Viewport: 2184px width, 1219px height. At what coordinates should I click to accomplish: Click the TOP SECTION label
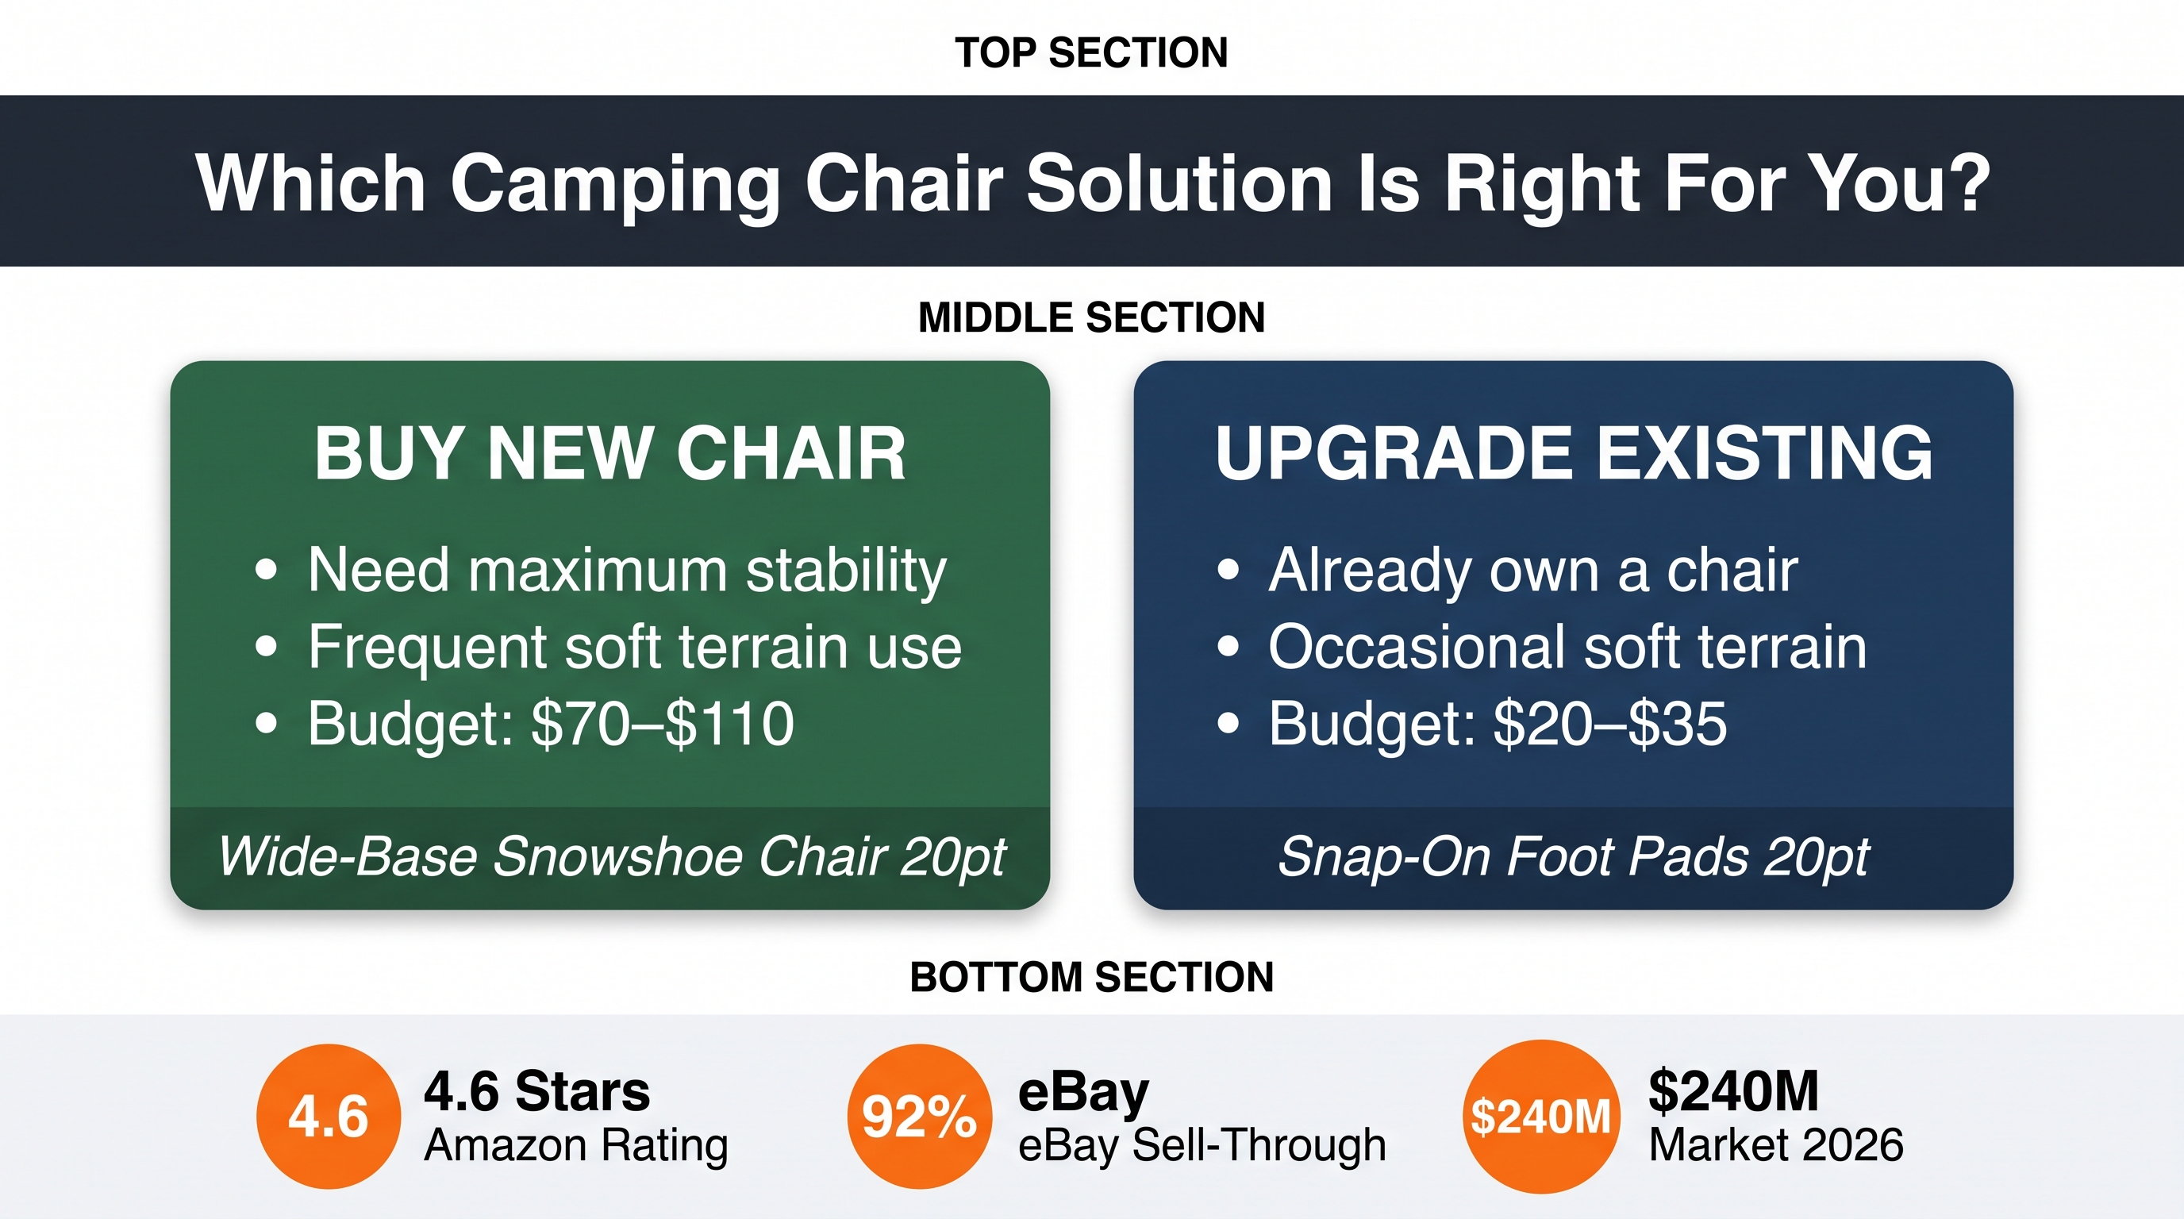[1092, 52]
